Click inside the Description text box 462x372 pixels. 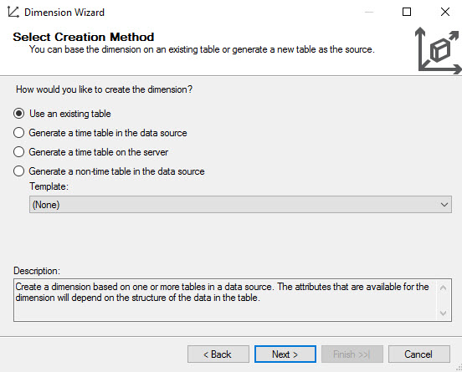point(225,300)
